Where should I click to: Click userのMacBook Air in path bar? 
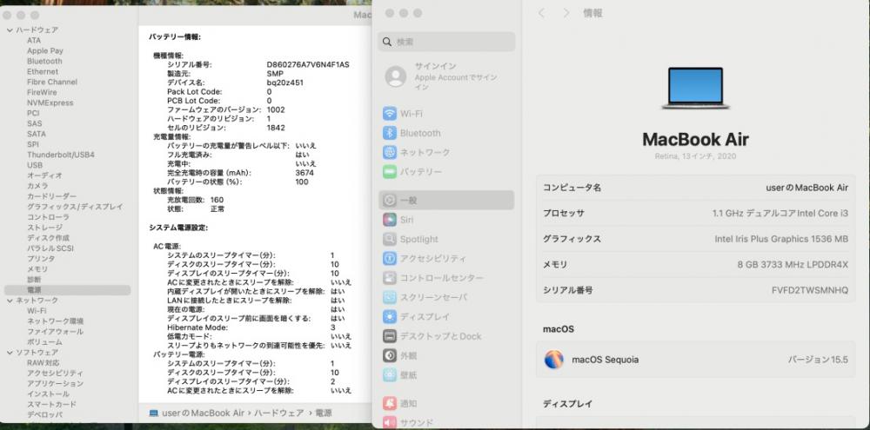pyautogui.click(x=203, y=413)
